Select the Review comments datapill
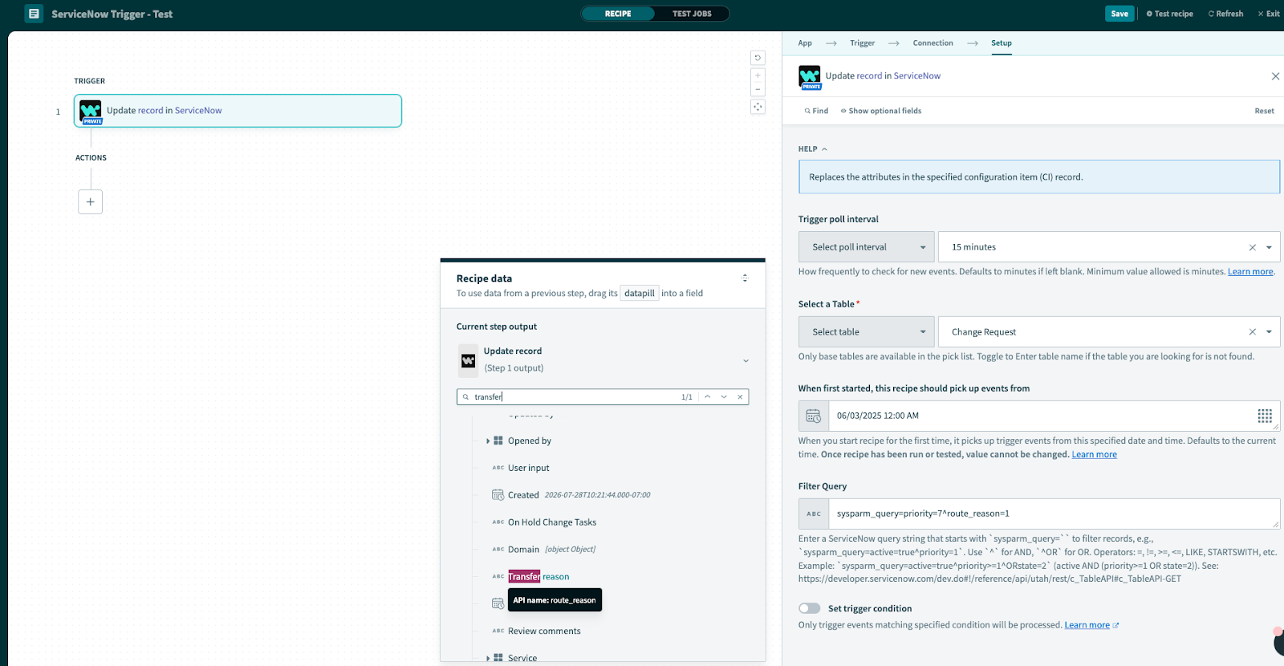 coord(544,631)
